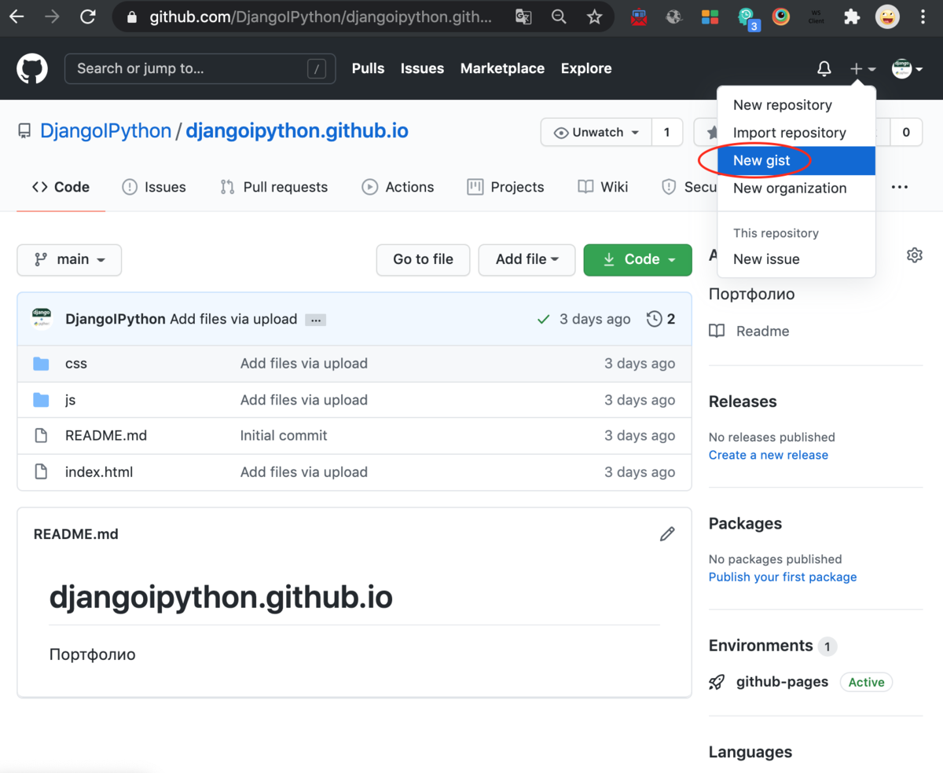Click the browser back arrow
Viewport: 943px width, 773px height.
click(x=16, y=16)
